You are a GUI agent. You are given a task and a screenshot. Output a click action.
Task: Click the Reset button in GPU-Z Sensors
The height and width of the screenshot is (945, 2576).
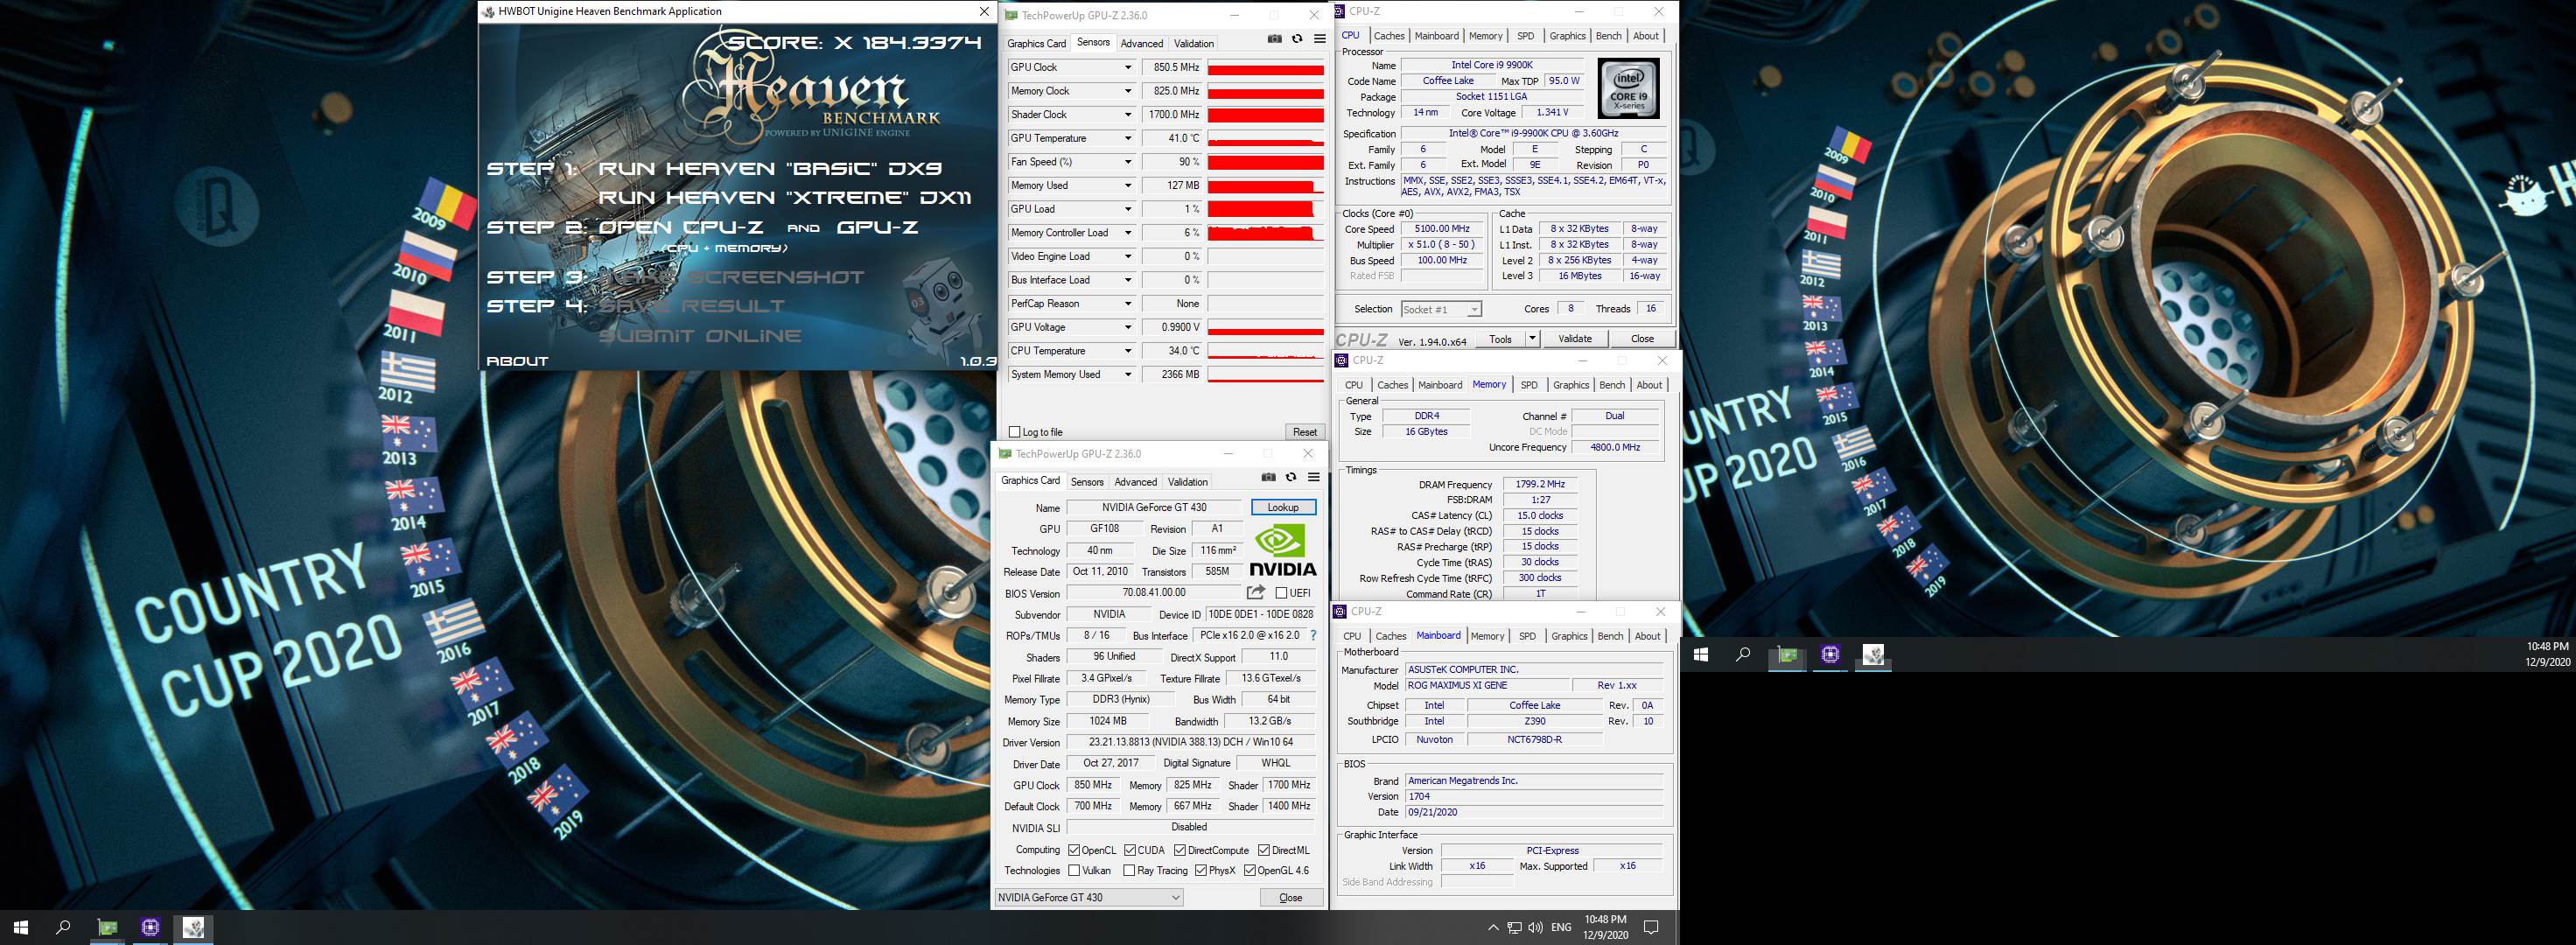(x=1304, y=432)
